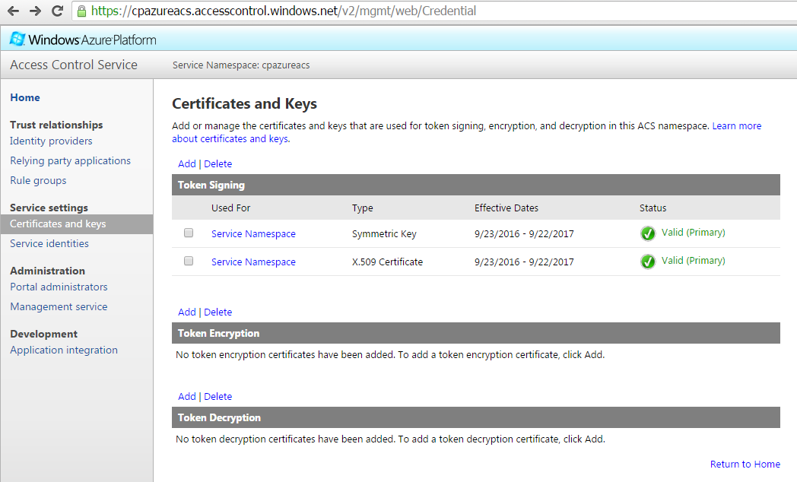The width and height of the screenshot is (797, 482).
Task: Open Relying party applications page
Action: (x=70, y=160)
